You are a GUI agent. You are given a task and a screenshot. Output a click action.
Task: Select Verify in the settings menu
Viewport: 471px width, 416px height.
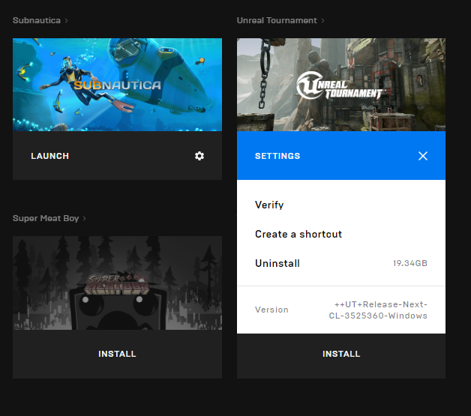point(269,205)
